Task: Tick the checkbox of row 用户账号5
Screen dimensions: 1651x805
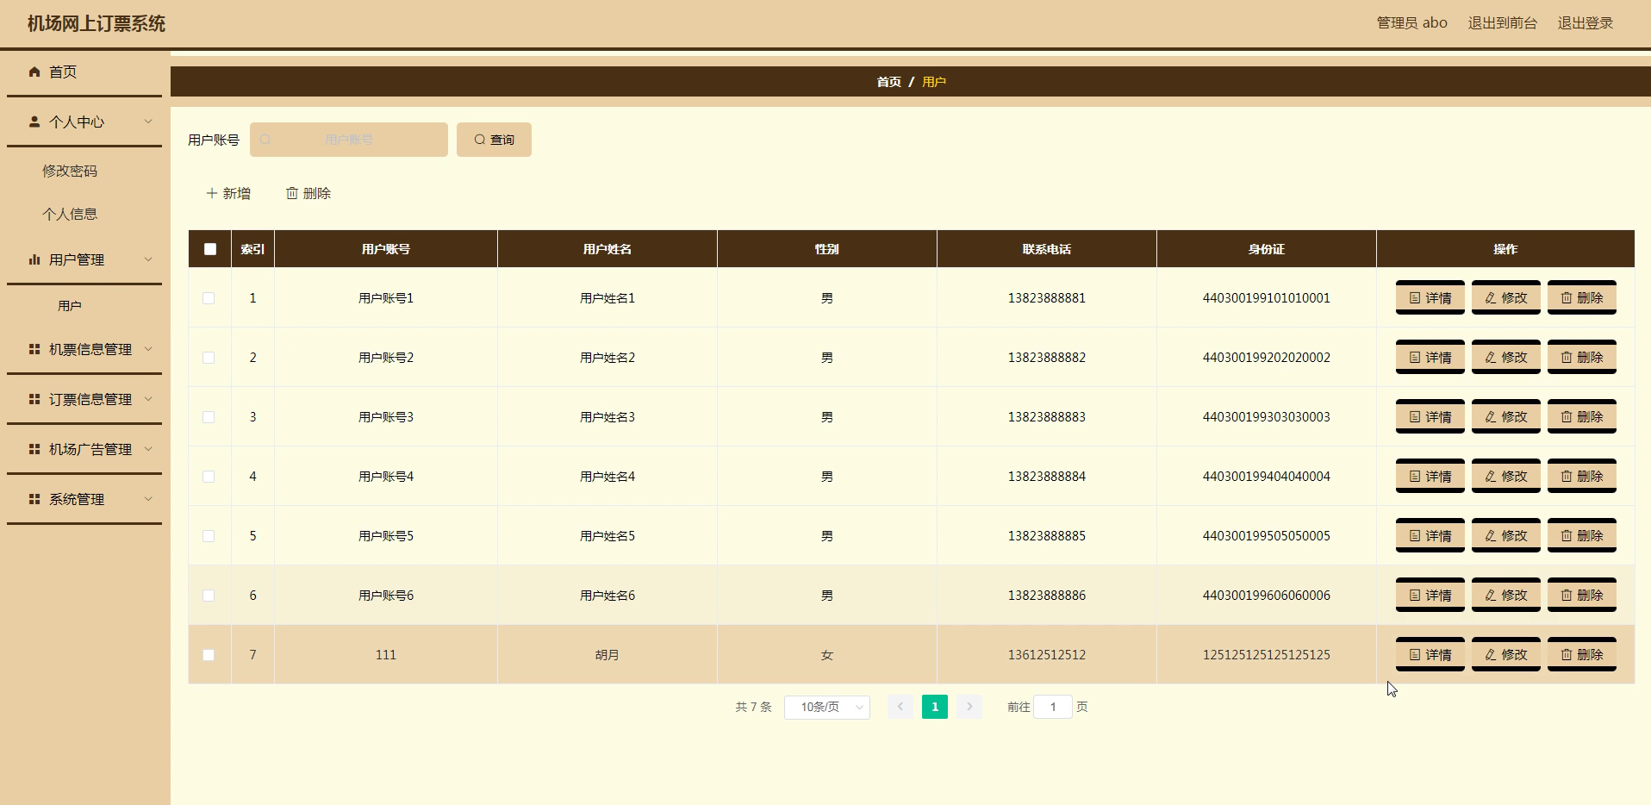Action: point(209,536)
